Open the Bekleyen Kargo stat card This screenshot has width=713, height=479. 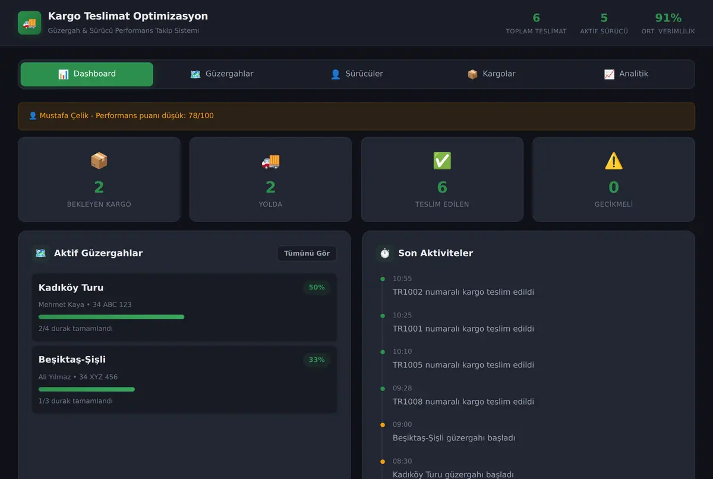tap(99, 179)
